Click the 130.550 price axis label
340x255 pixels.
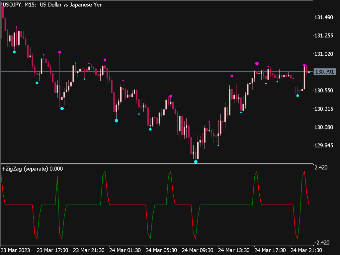point(323,90)
